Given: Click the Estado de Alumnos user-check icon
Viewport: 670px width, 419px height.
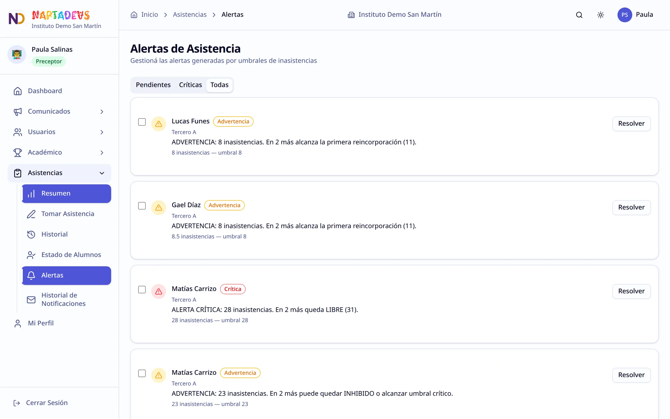Looking at the screenshot, I should point(31,255).
